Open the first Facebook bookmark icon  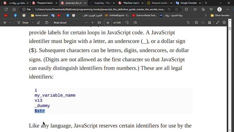point(15,15)
